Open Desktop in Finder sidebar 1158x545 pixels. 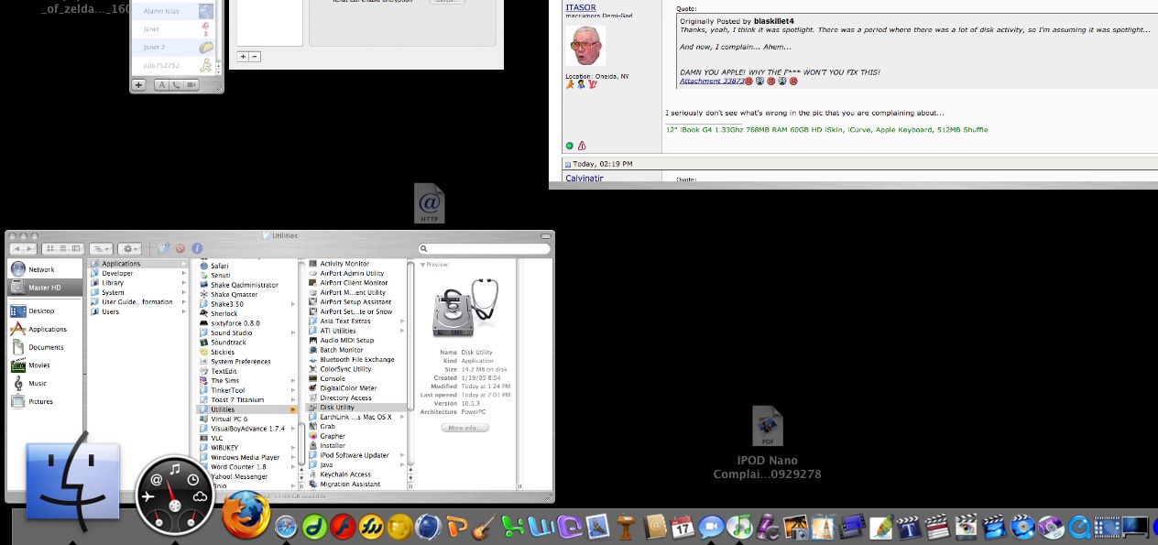45,311
